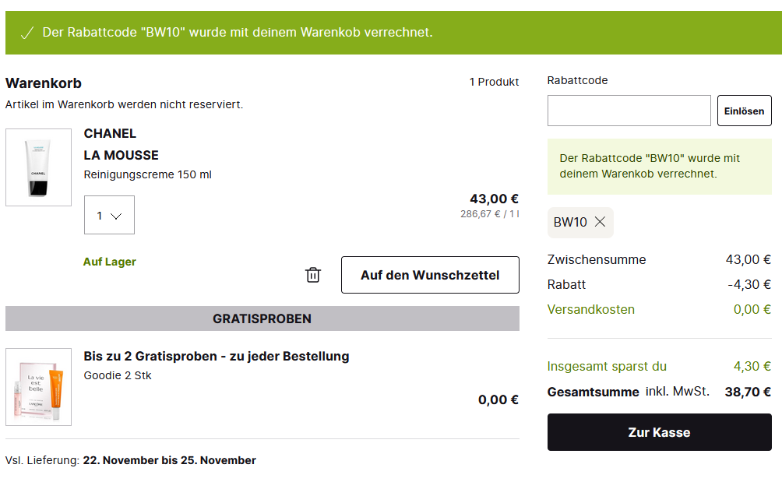Open the Gratisproben samples thumbnail
Image resolution: width=782 pixels, height=482 pixels.
(38, 387)
